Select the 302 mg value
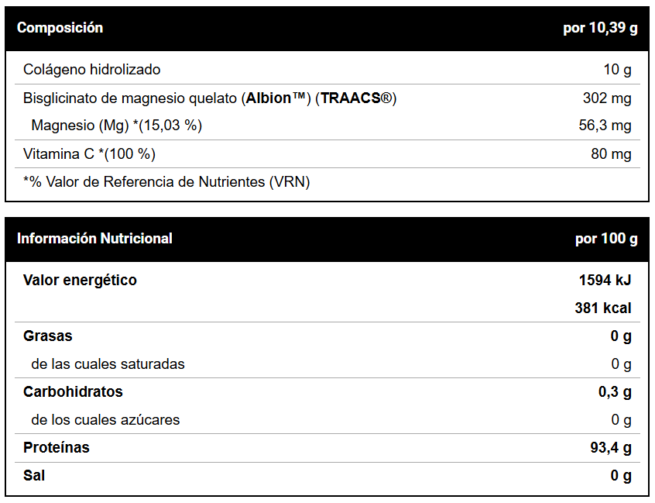Viewport: 655px width, 503px height. (x=607, y=98)
